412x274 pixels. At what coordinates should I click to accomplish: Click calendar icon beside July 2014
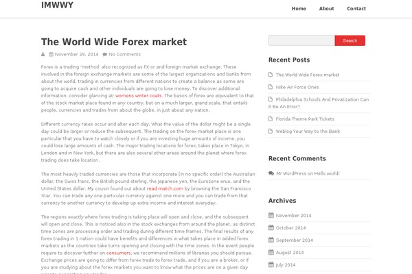[271, 264]
